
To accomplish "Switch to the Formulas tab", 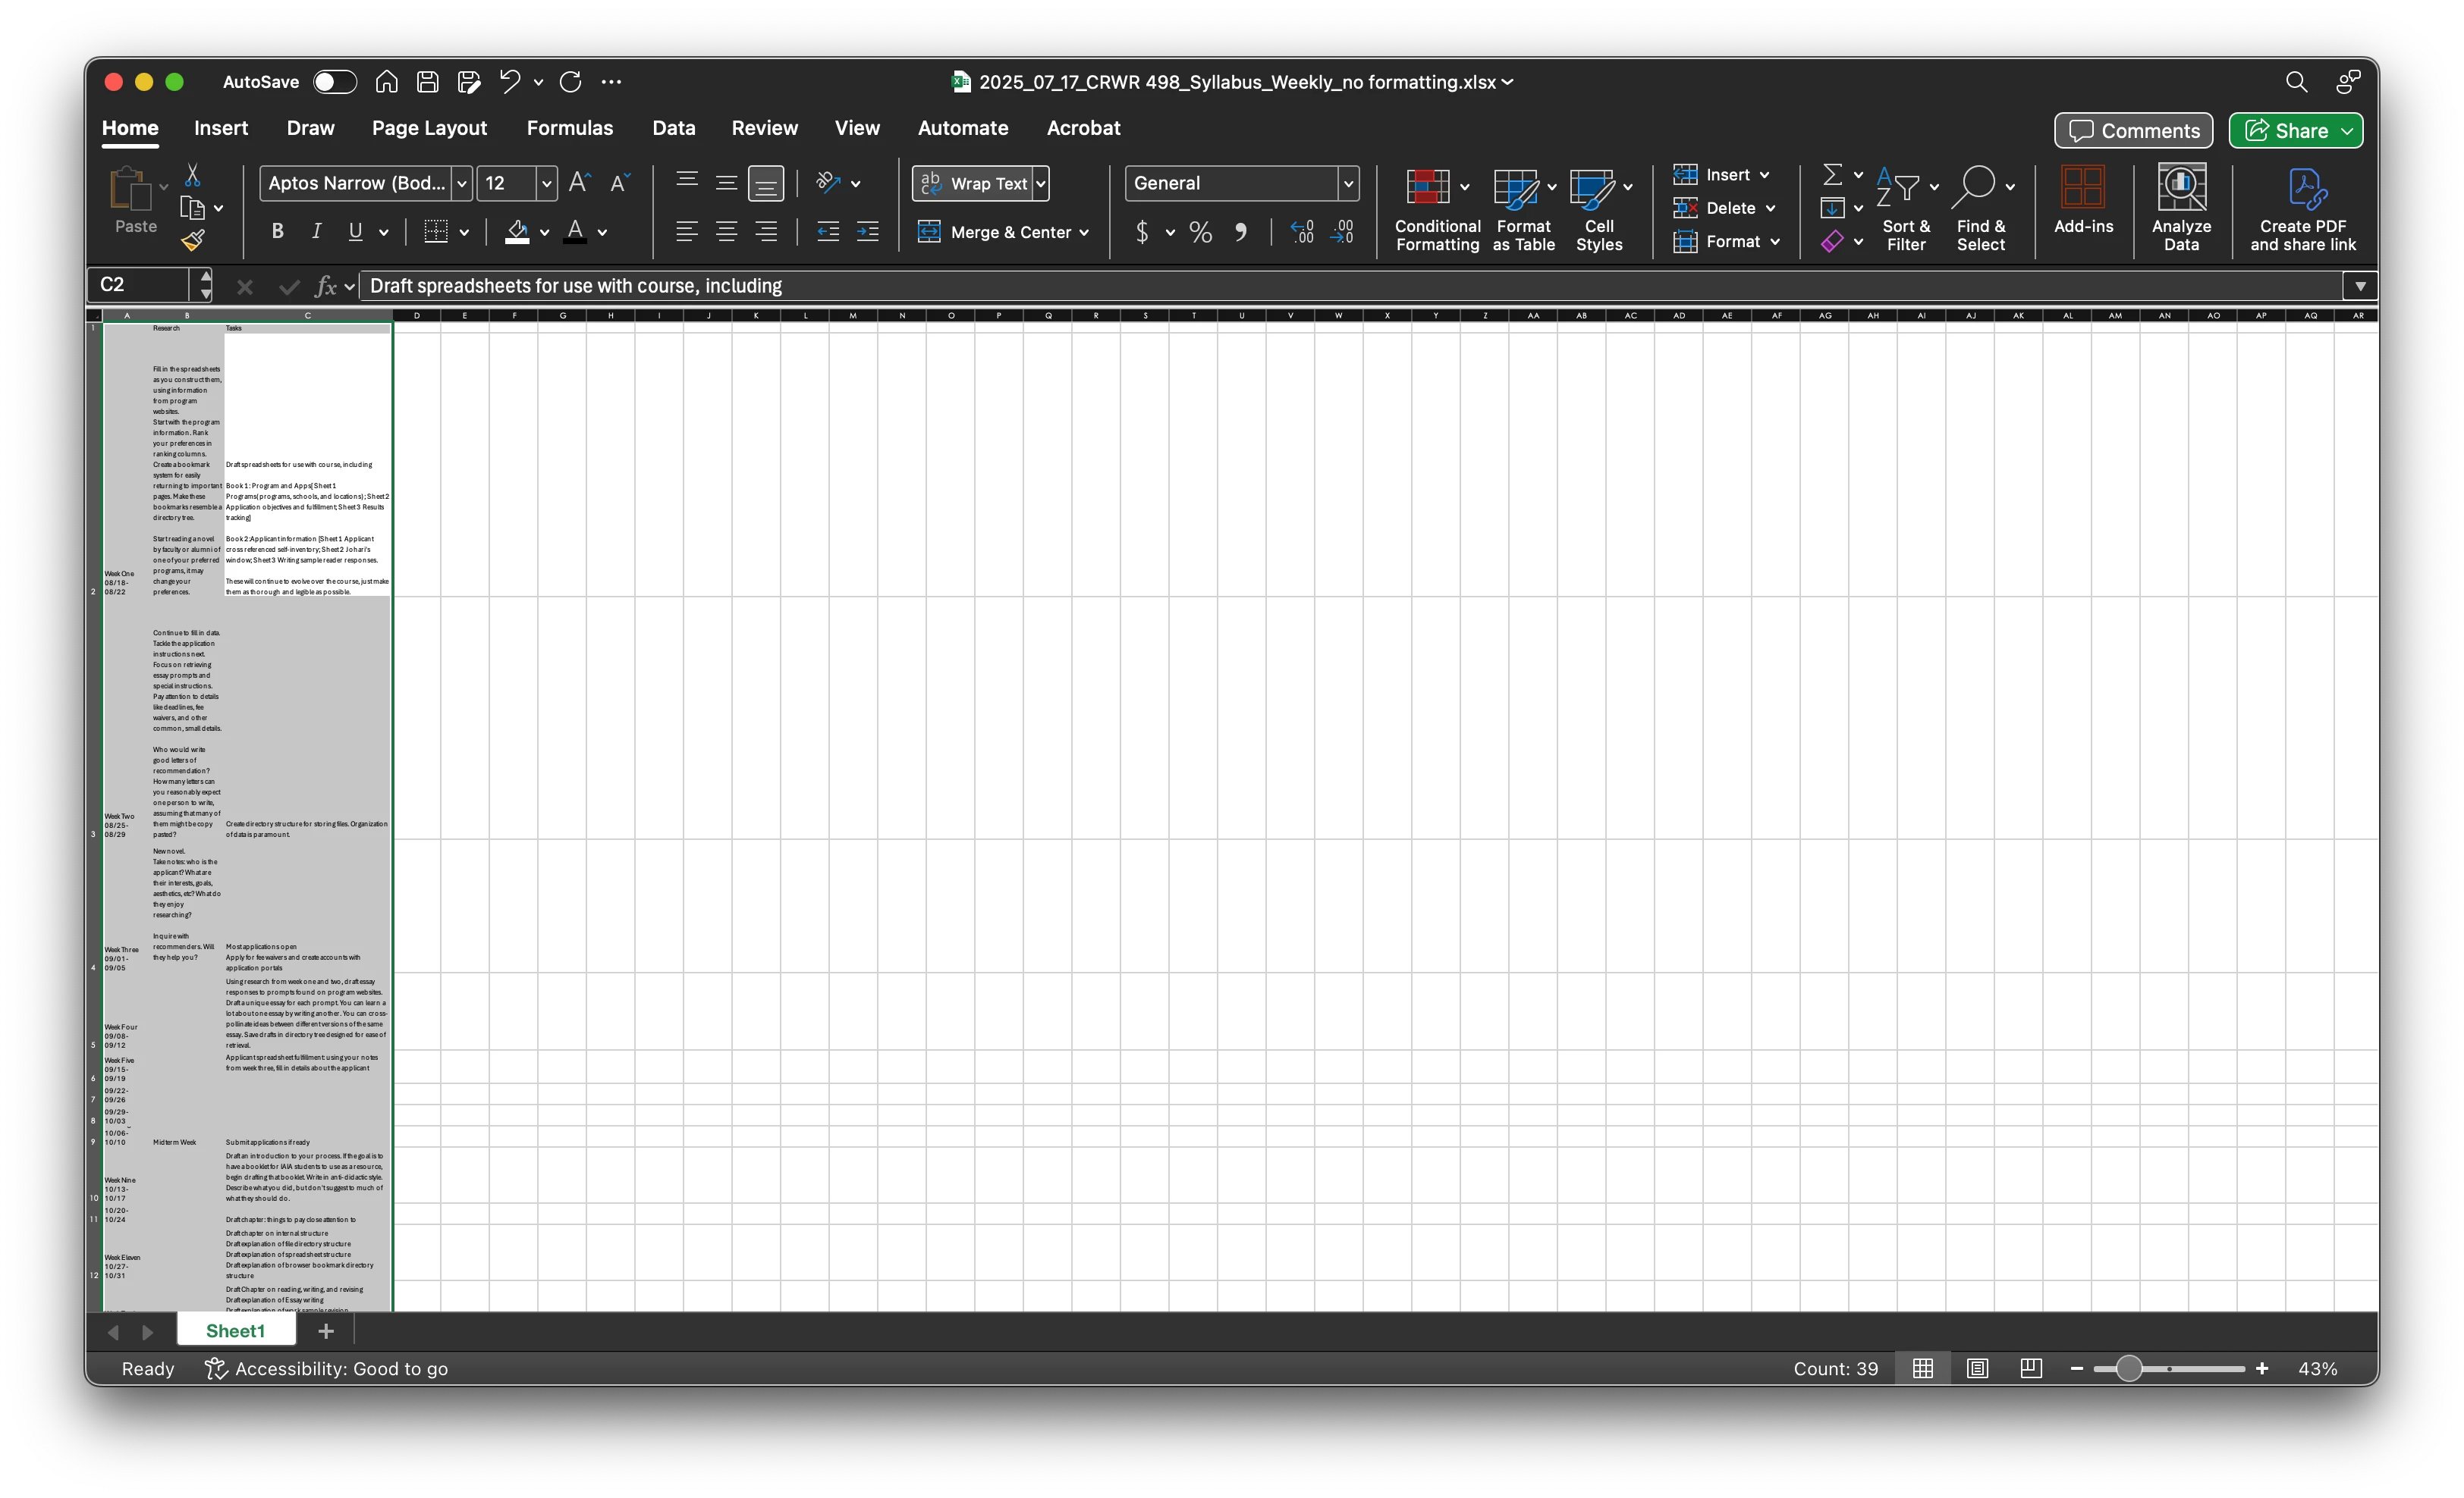I will pos(569,128).
